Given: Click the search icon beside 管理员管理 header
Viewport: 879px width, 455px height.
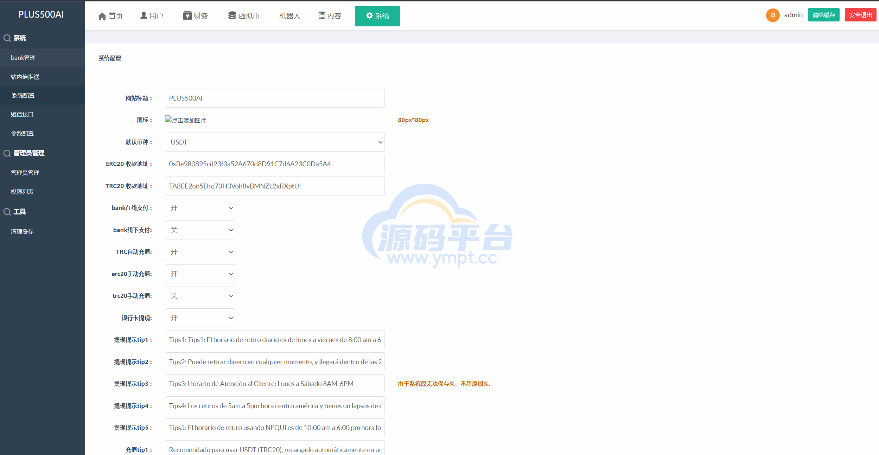Looking at the screenshot, I should (x=7, y=153).
